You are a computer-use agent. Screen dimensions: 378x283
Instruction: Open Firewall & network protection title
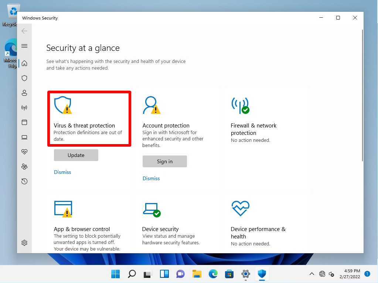pos(253,129)
